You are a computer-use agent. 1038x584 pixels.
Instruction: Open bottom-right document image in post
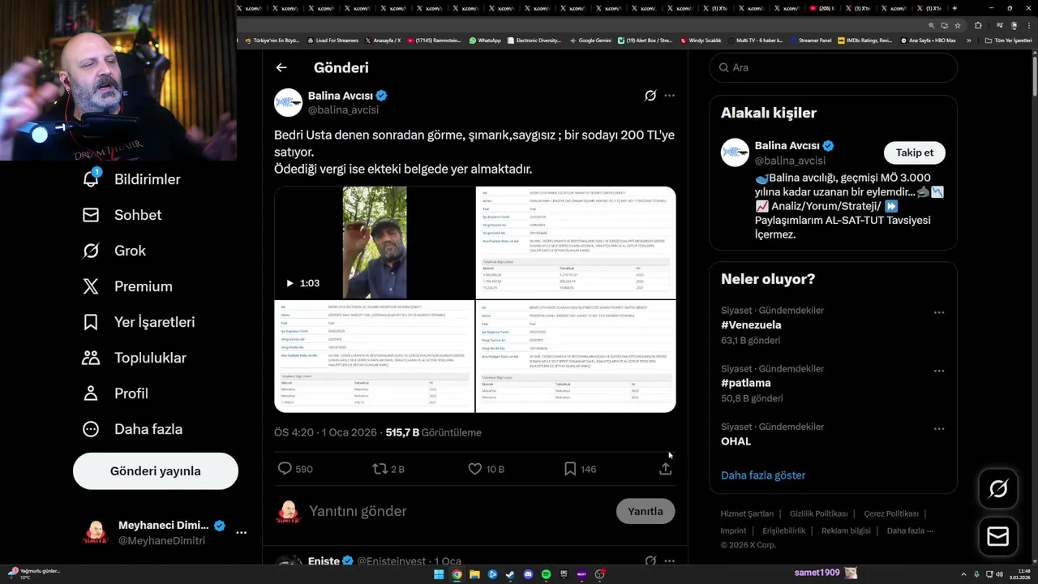576,356
